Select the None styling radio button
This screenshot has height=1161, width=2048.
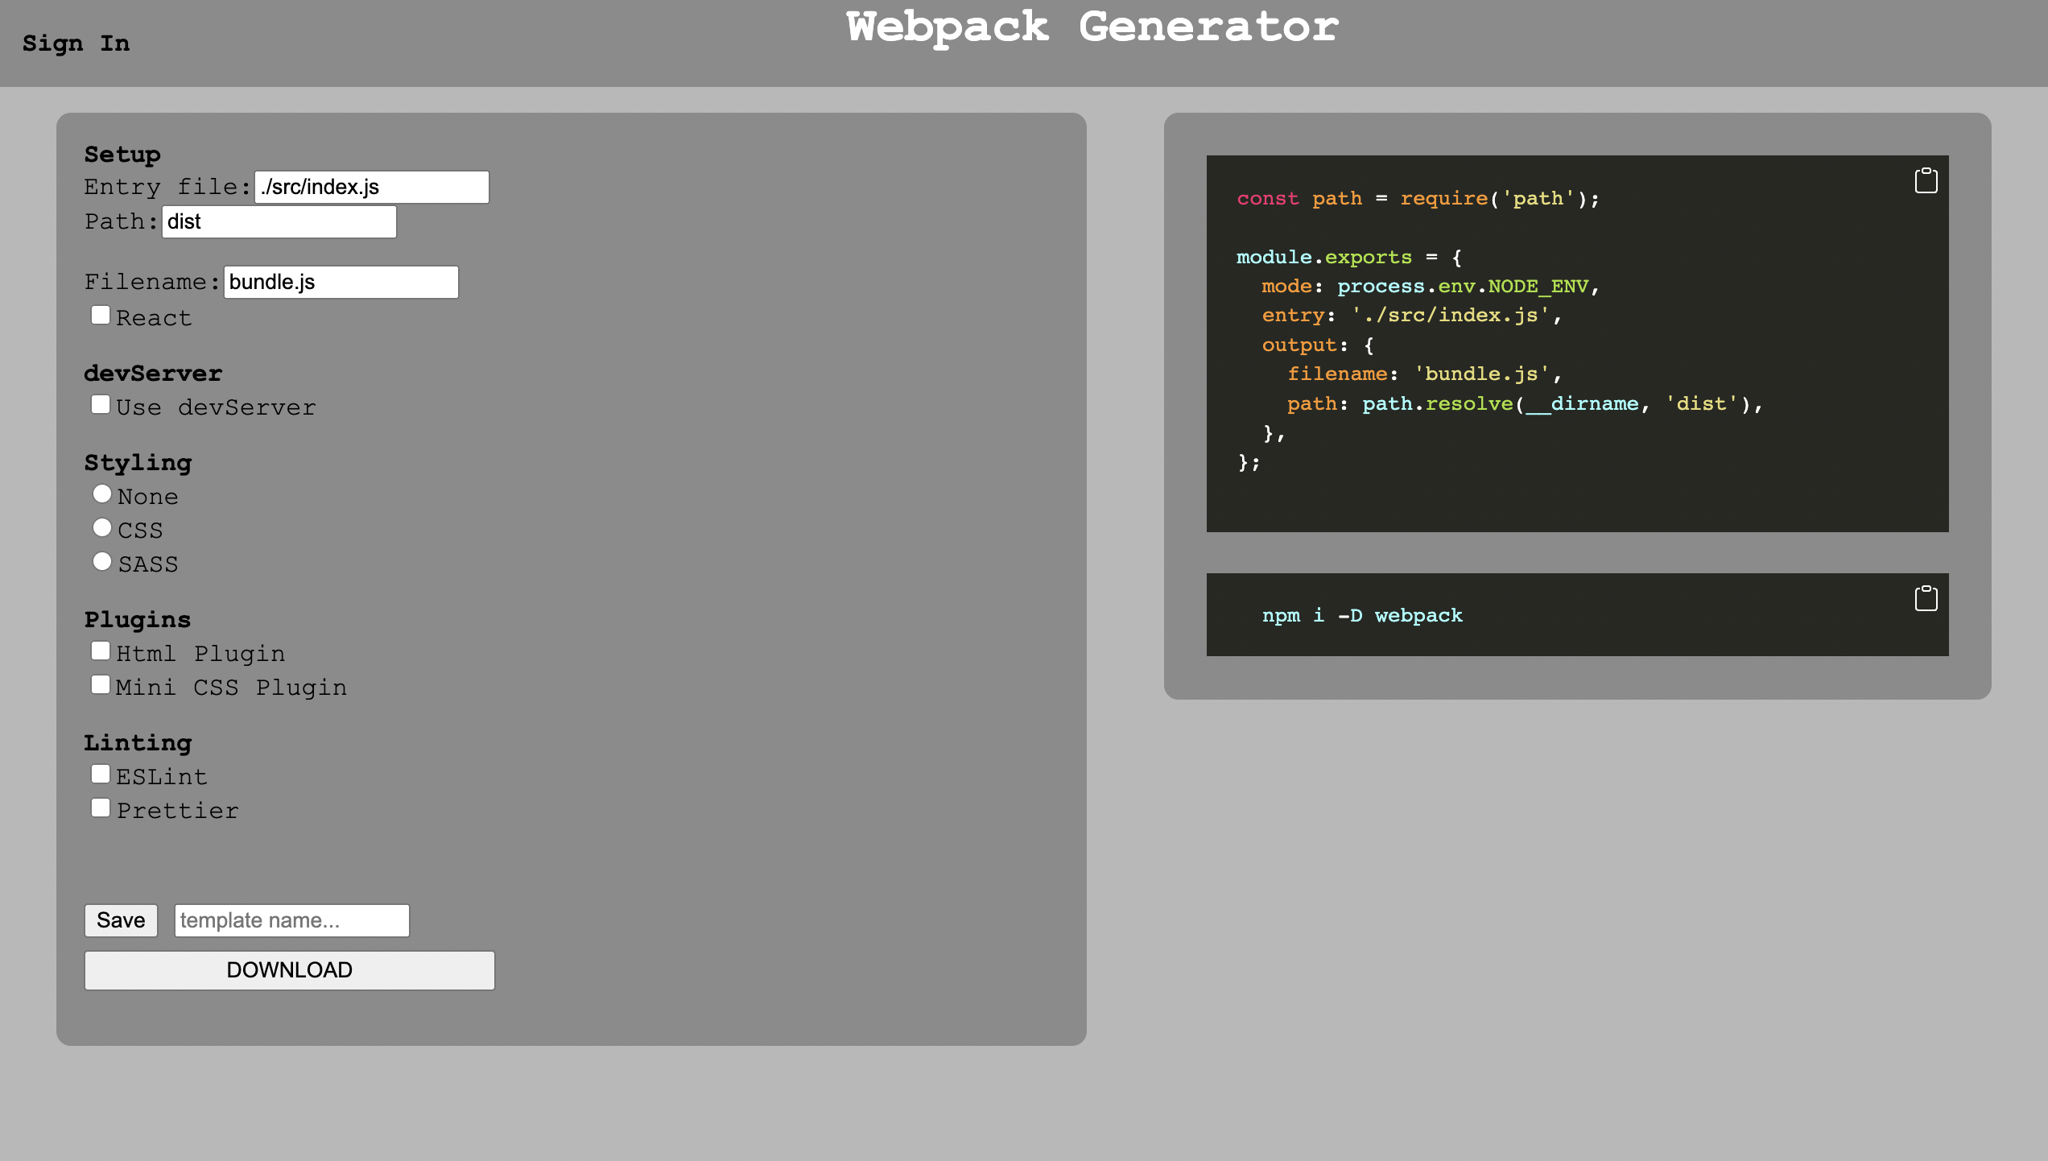pos(102,494)
